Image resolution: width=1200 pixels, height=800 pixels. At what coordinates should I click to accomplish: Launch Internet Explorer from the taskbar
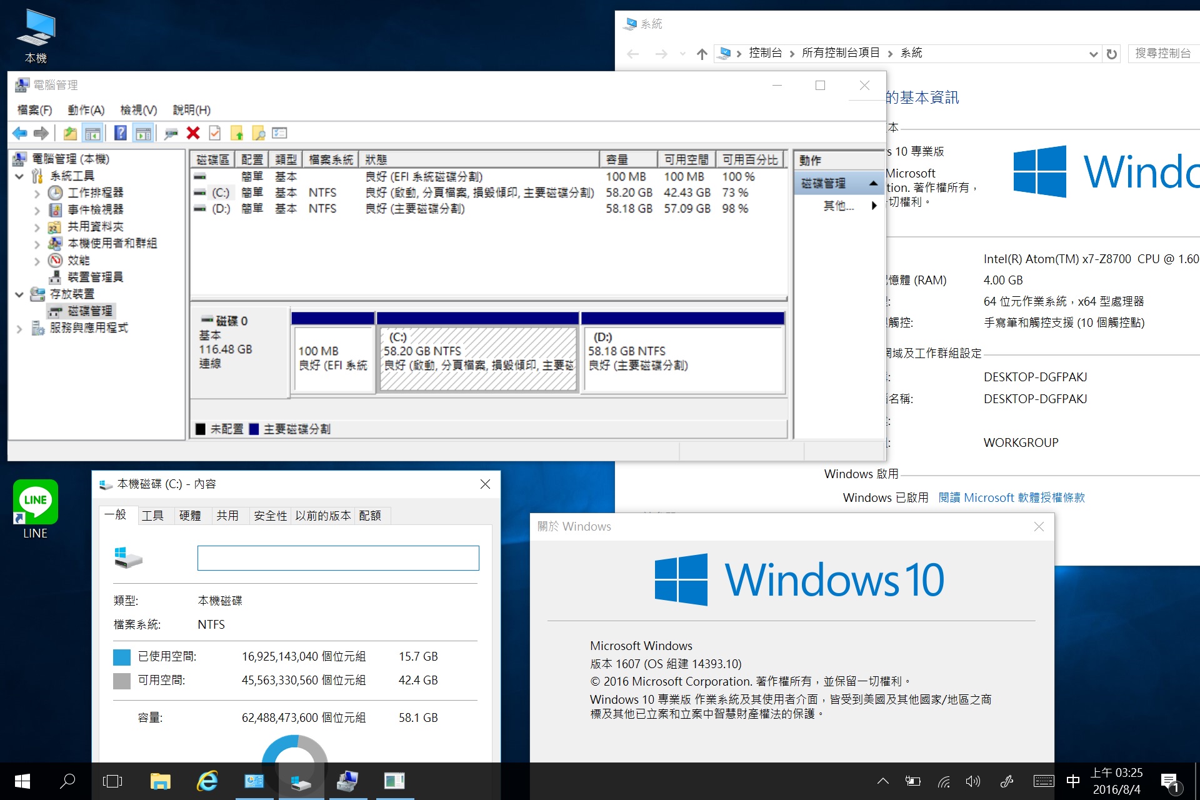click(207, 781)
